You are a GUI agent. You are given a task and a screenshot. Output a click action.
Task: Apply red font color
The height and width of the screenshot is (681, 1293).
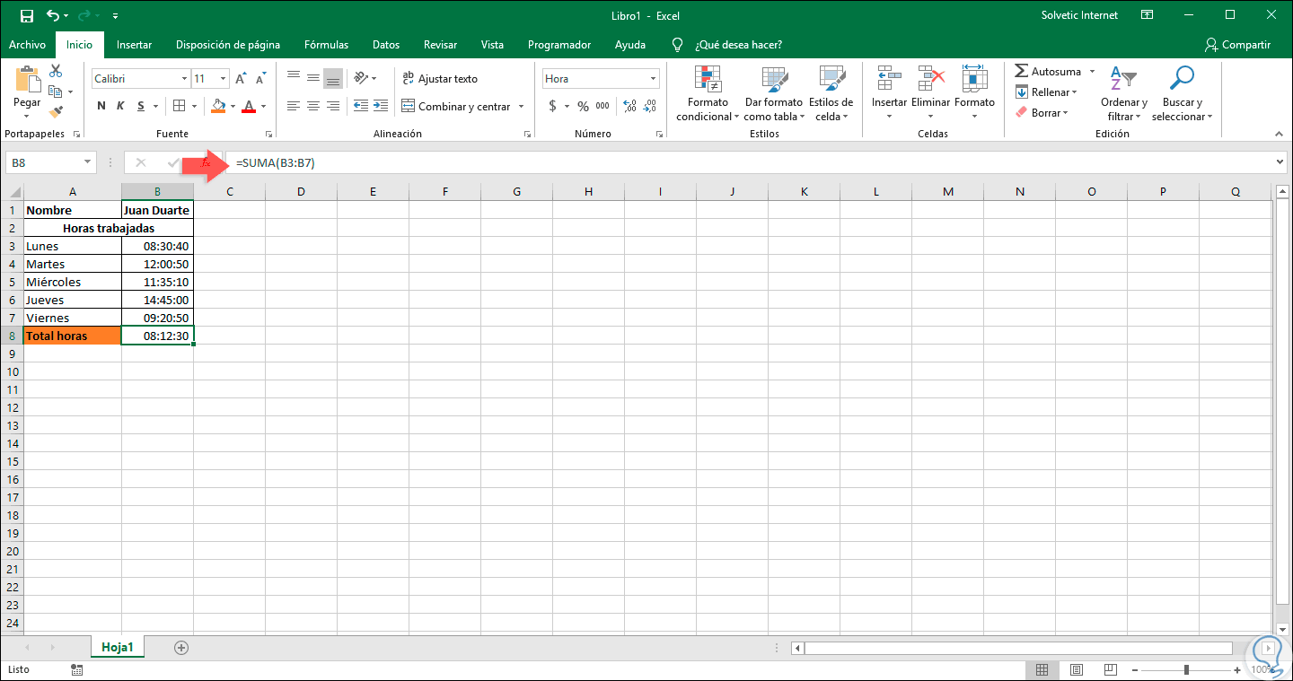[x=249, y=106]
